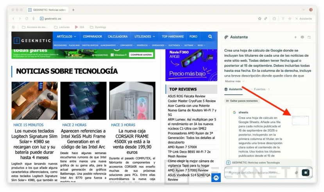Click Saltar pasos restantes button
This screenshot has height=192, width=324.
coord(242,101)
